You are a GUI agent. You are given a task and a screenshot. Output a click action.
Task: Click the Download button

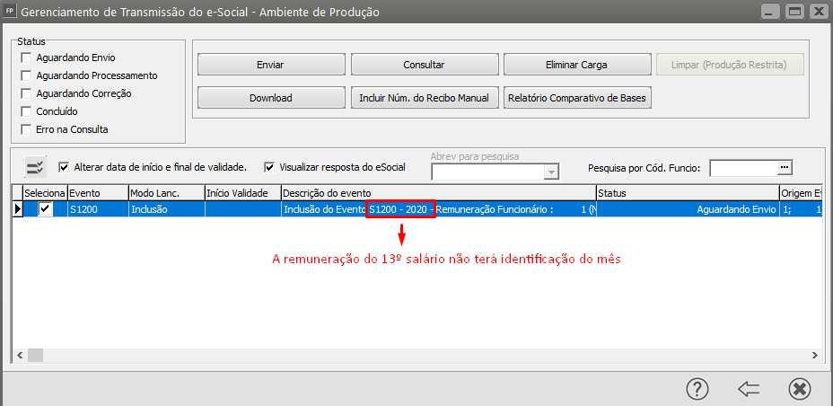pos(271,98)
